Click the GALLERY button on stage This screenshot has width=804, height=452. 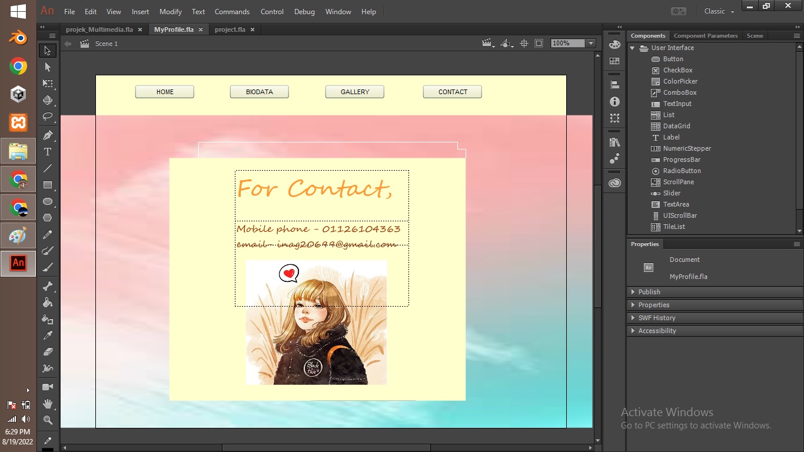[355, 92]
